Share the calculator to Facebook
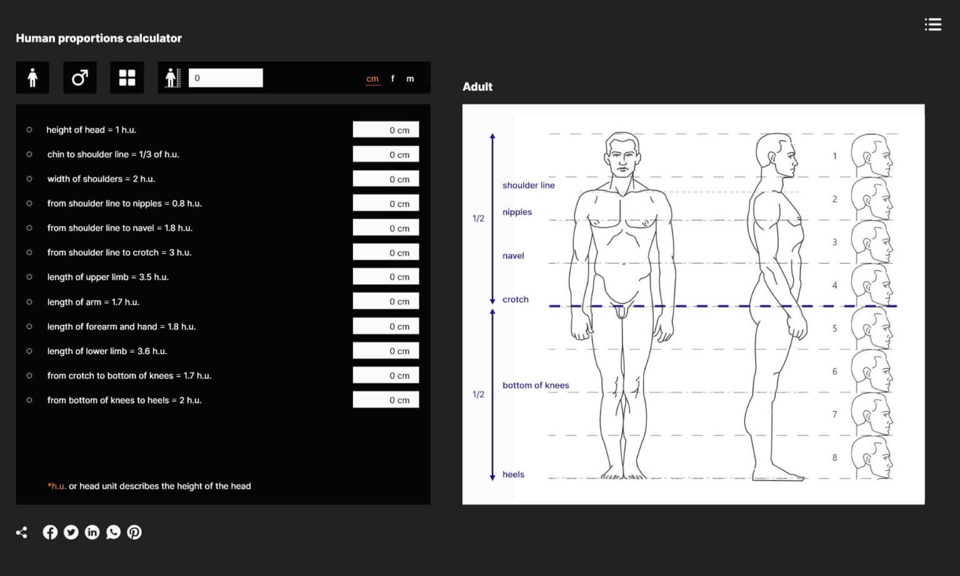The width and height of the screenshot is (960, 576). (x=50, y=532)
